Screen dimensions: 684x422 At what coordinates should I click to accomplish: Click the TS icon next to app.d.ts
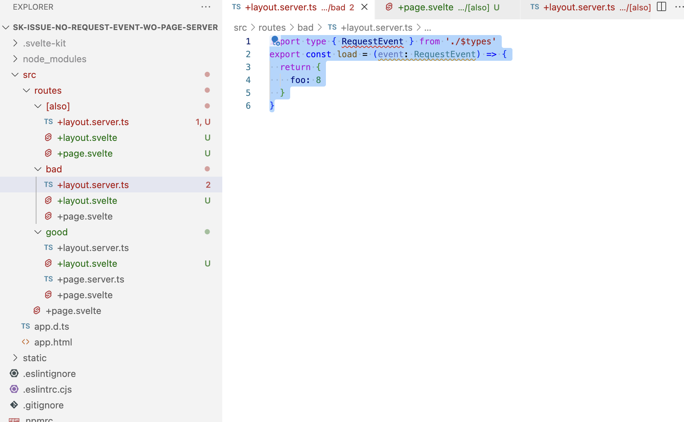[25, 326]
